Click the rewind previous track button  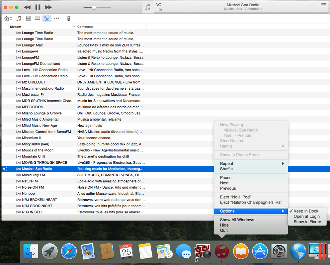click(27, 7)
